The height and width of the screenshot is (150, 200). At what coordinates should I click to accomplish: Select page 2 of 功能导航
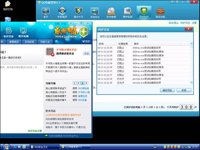tap(79, 83)
